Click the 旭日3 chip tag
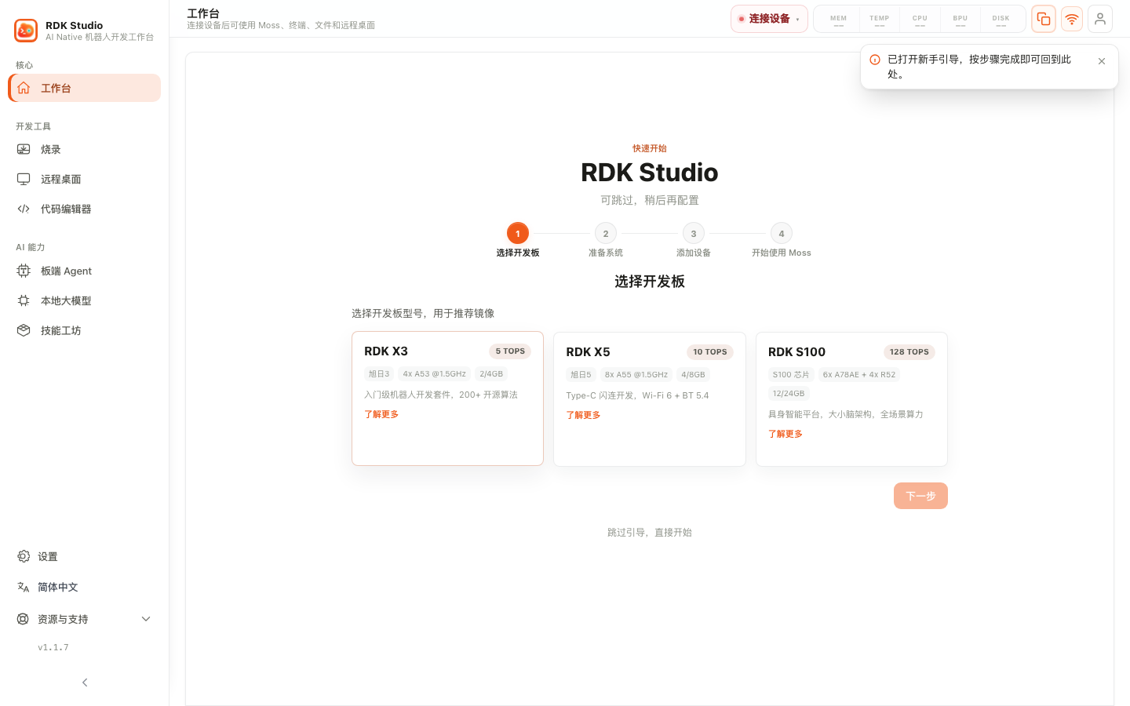1130x706 pixels. 379,374
